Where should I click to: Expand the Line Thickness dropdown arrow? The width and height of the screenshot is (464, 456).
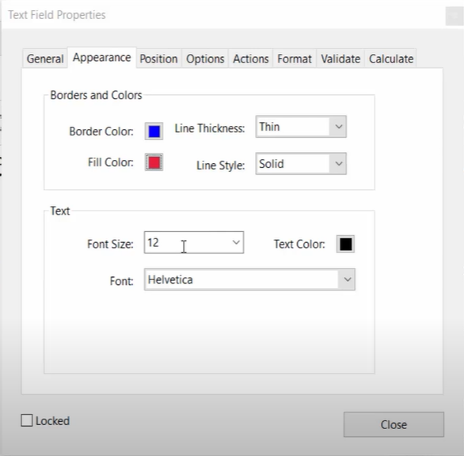pyautogui.click(x=339, y=127)
